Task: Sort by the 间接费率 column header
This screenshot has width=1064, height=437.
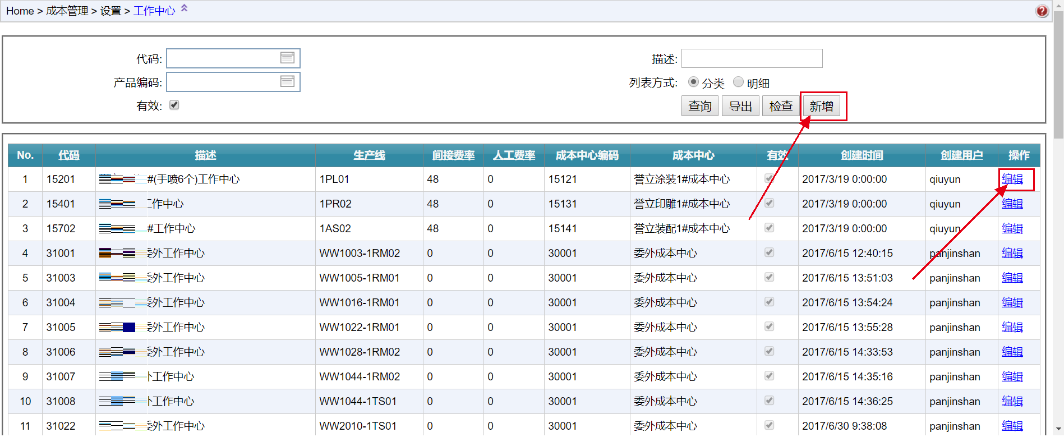Action: click(453, 155)
